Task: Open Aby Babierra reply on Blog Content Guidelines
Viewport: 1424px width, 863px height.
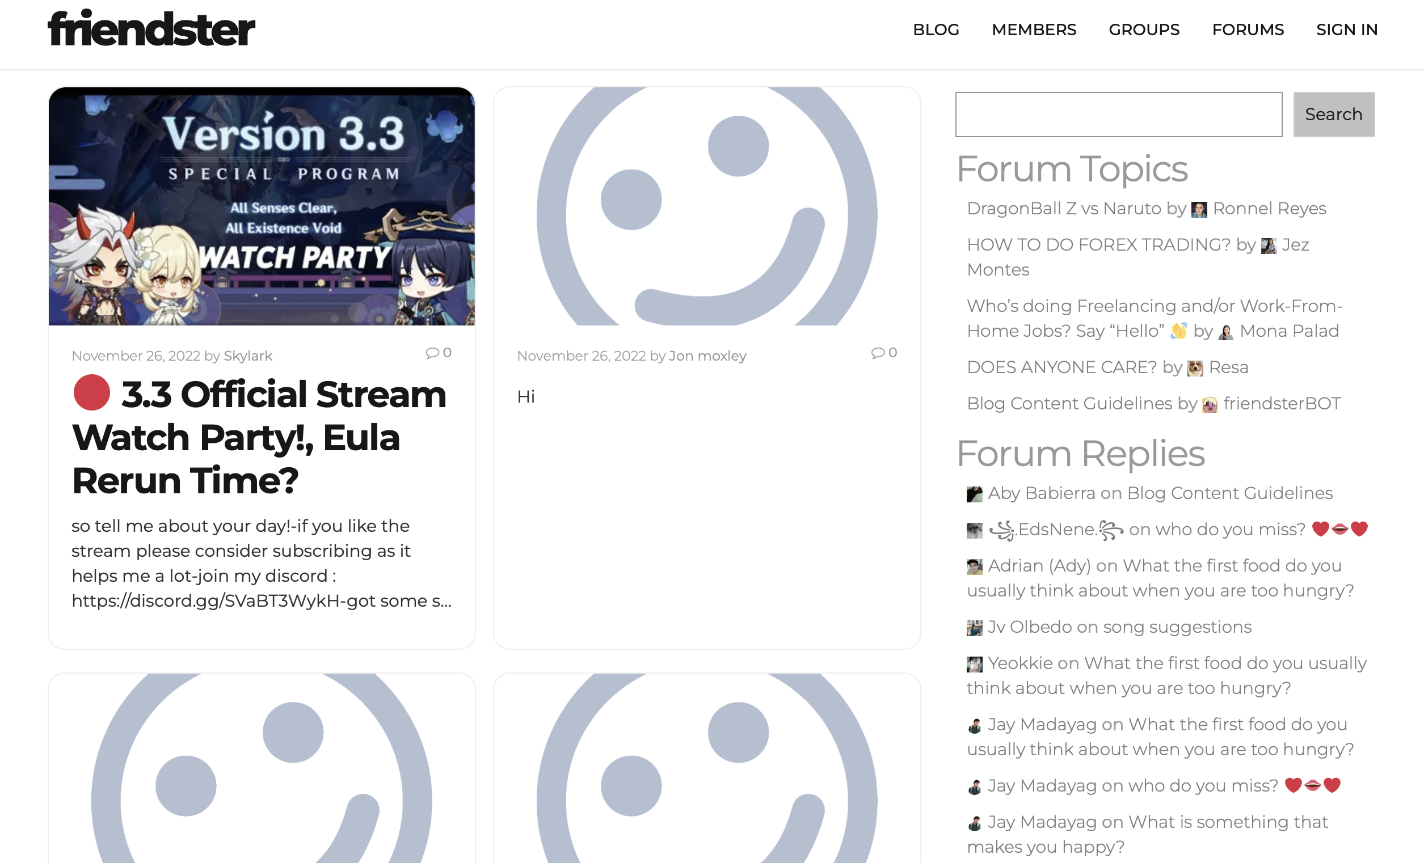Action: [1230, 493]
